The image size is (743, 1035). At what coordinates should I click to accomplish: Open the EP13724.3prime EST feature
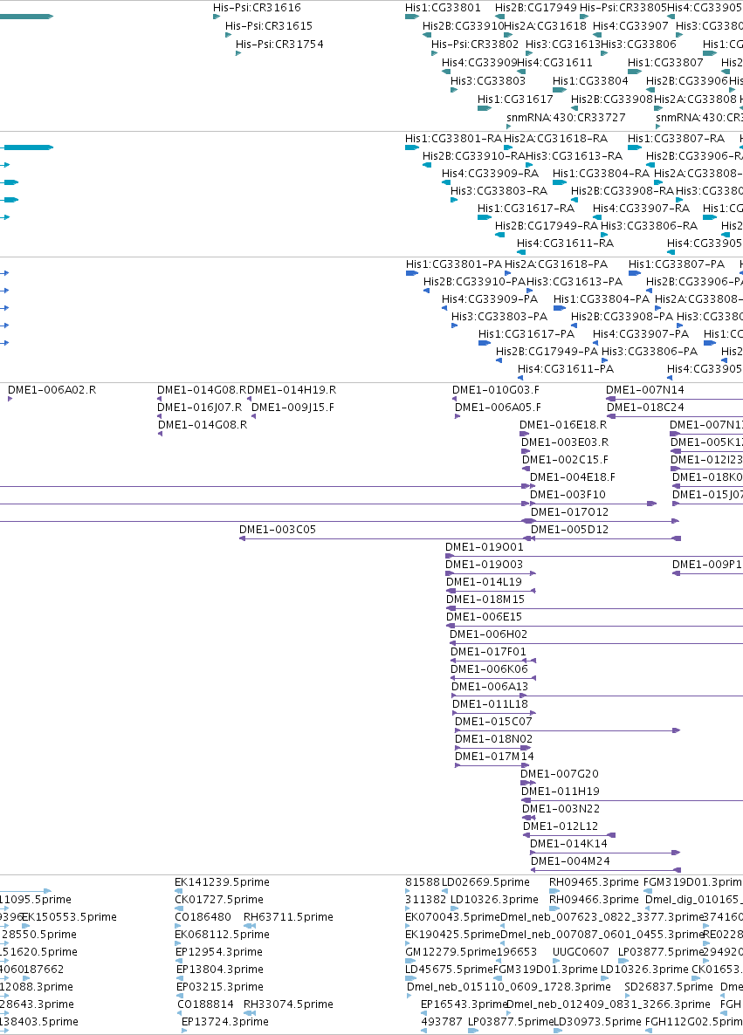224,1023
